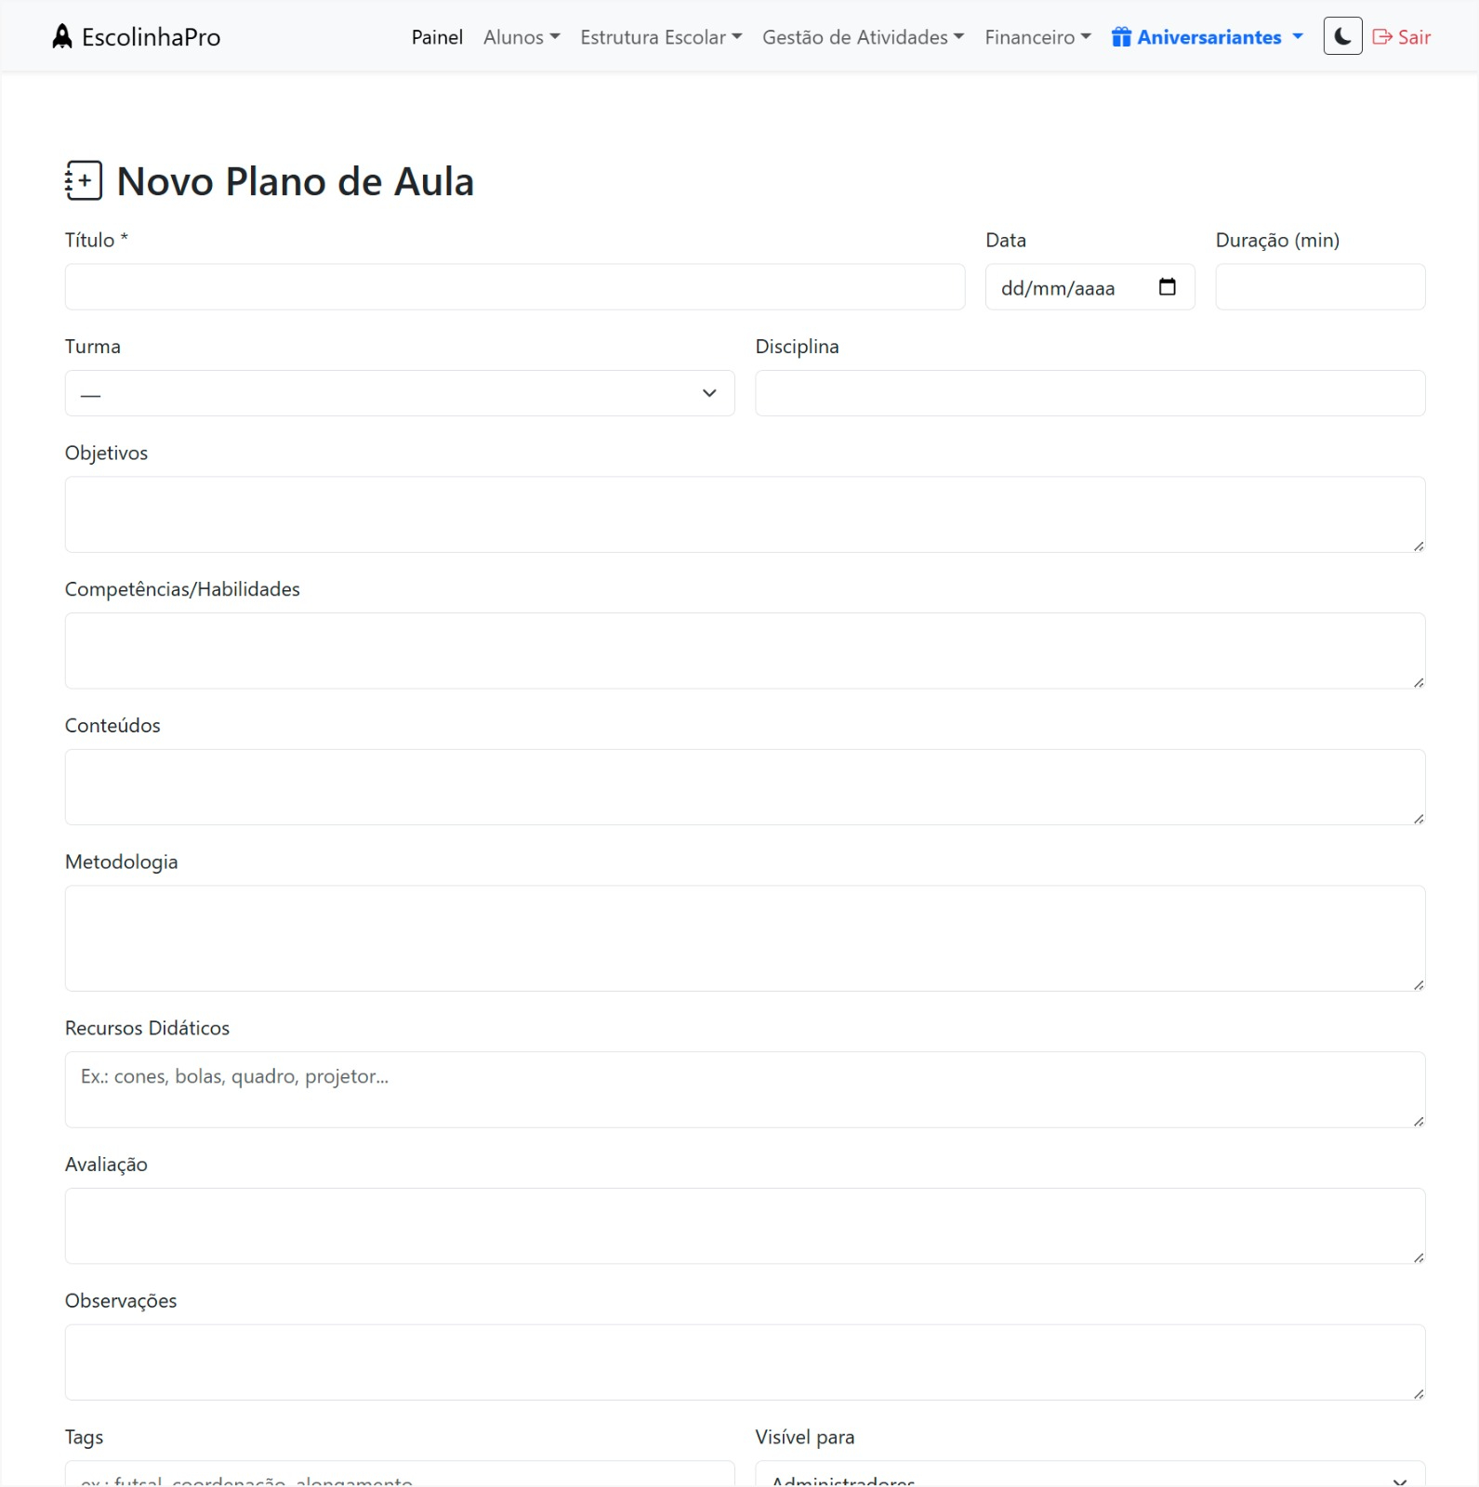Open the Gestão de Atividades menu
1479x1487 pixels.
click(x=863, y=37)
